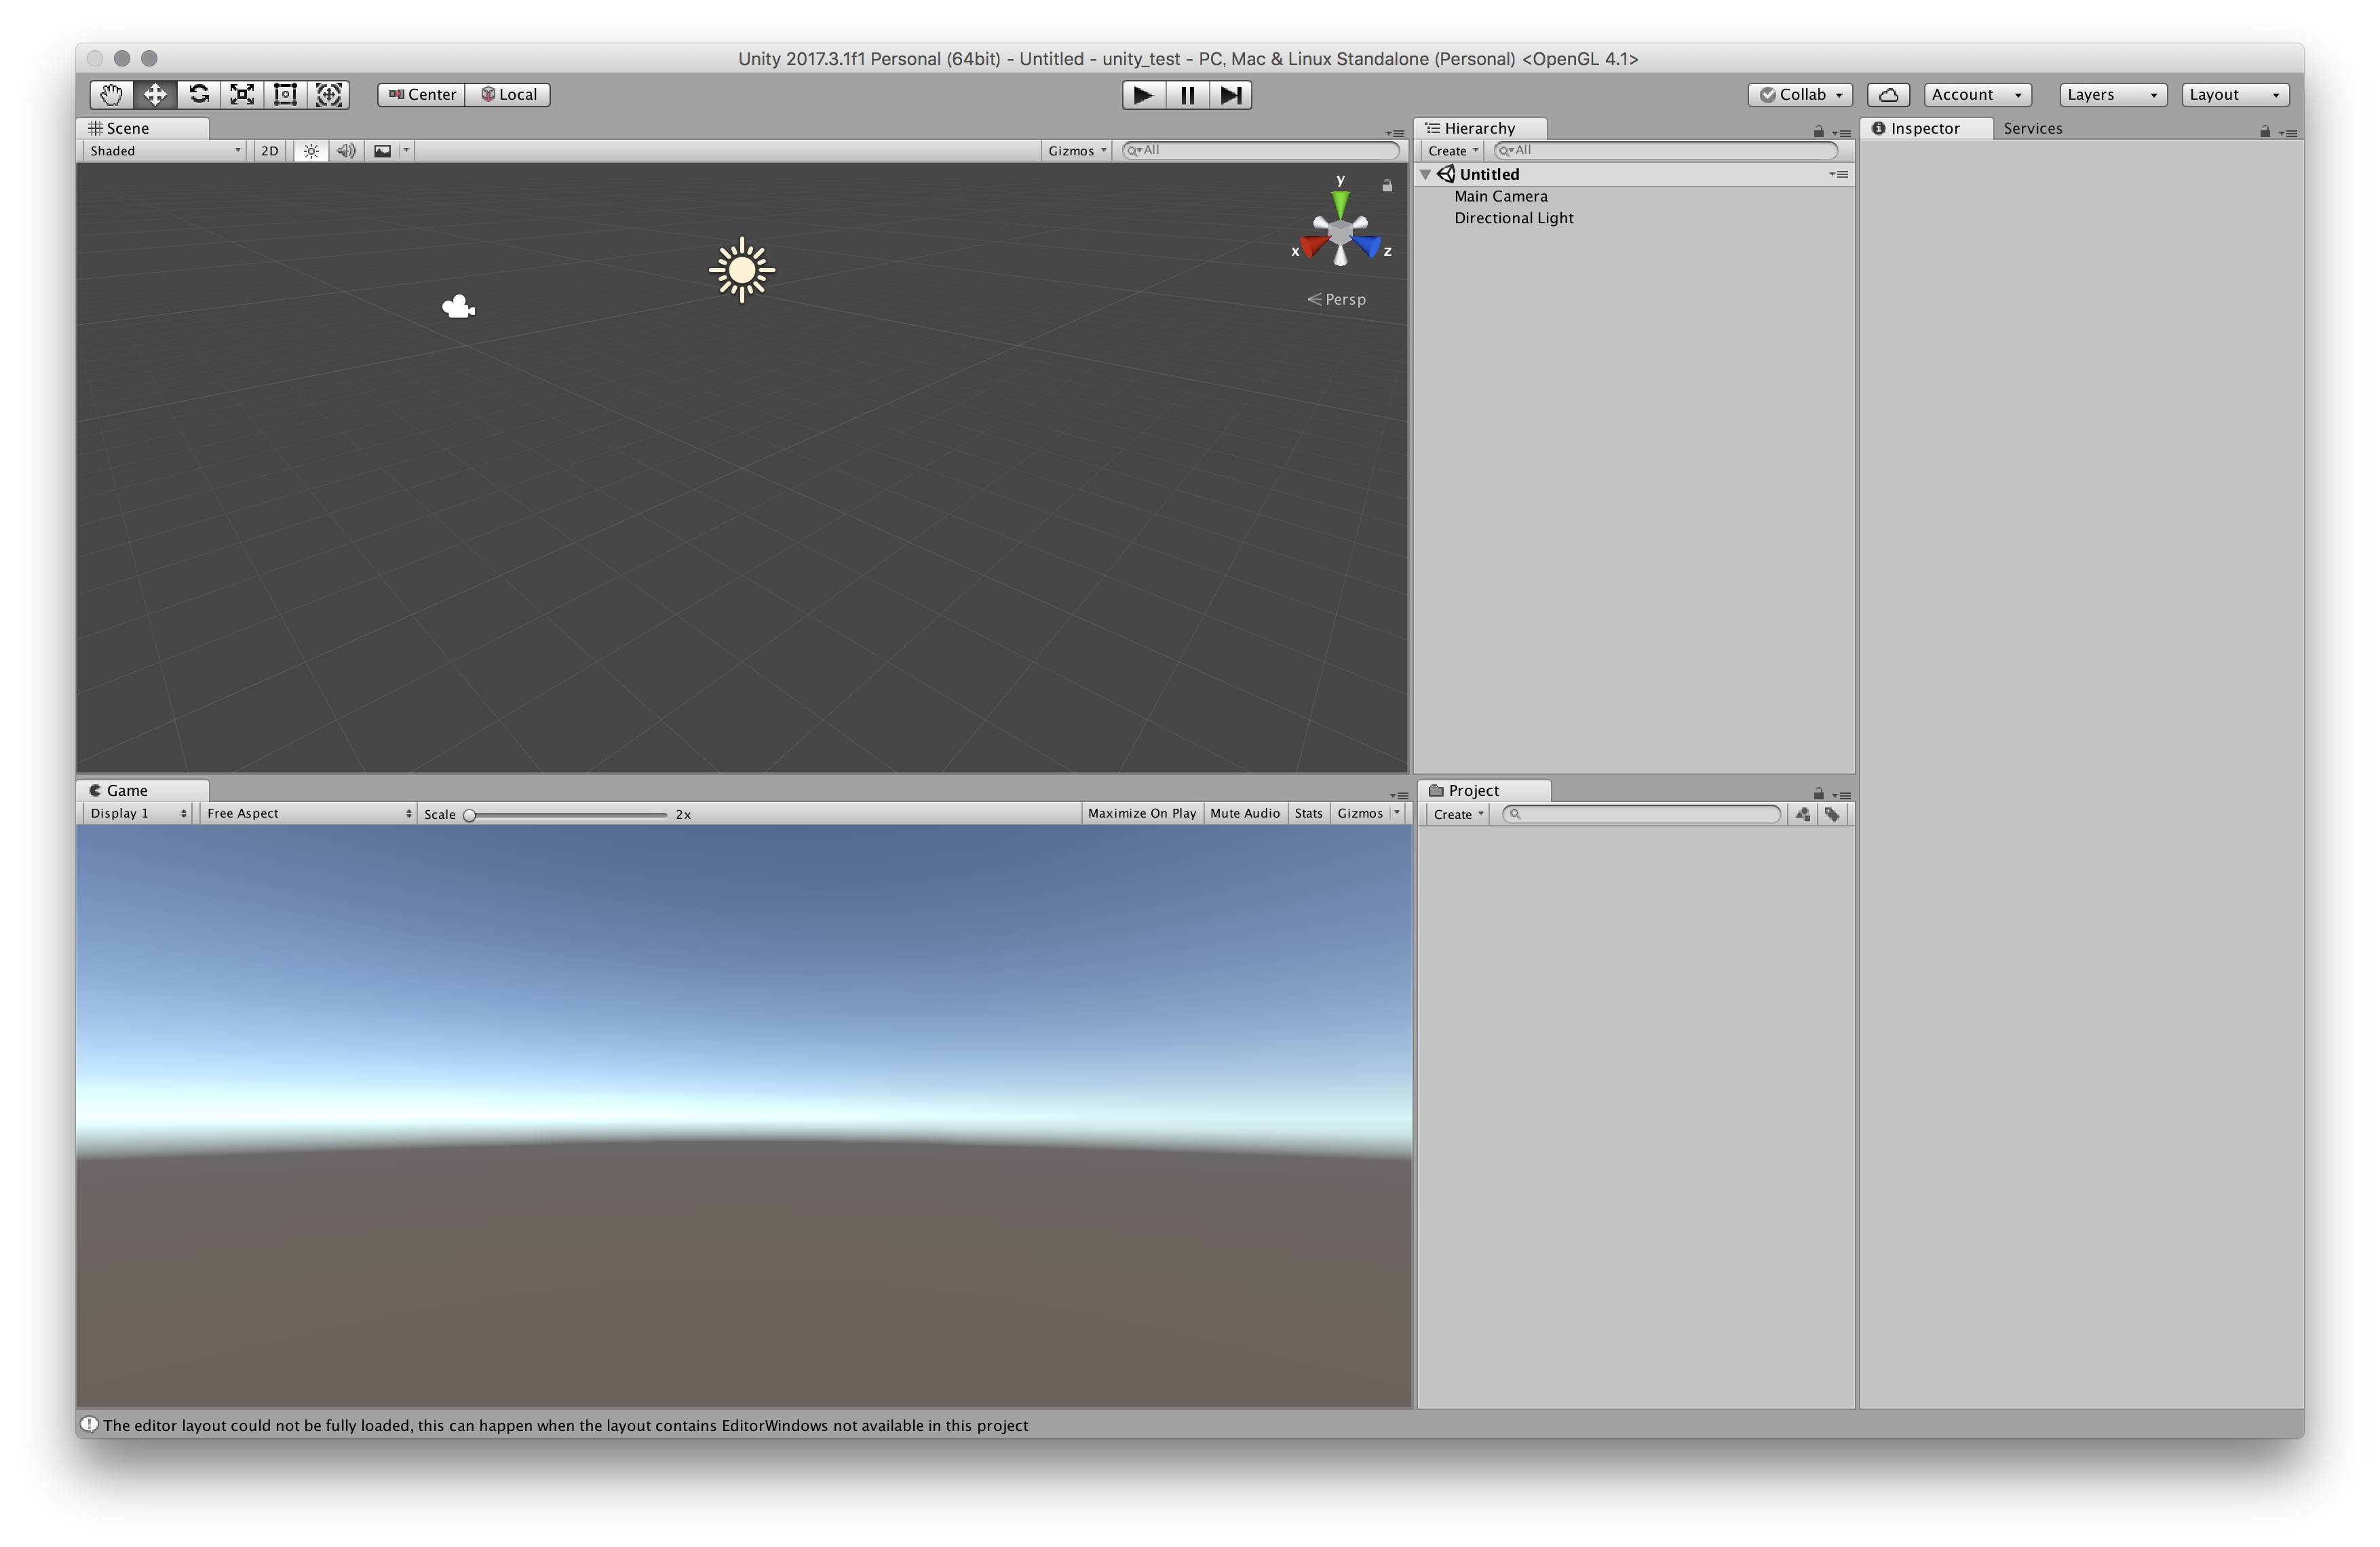This screenshot has width=2380, height=1547.
Task: Click the Hierarchy search field
Action: (x=1665, y=150)
